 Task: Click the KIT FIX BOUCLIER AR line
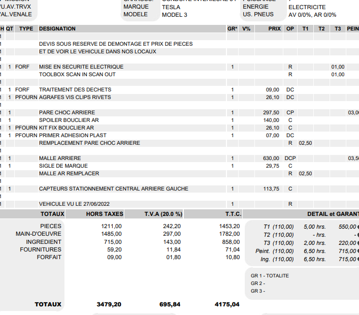[180, 128]
